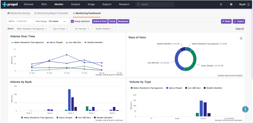Image resolution: width=253 pixels, height=123 pixels.
Task: Remove the Weber Shandwick alert chip
Action: [x=46, y=29]
